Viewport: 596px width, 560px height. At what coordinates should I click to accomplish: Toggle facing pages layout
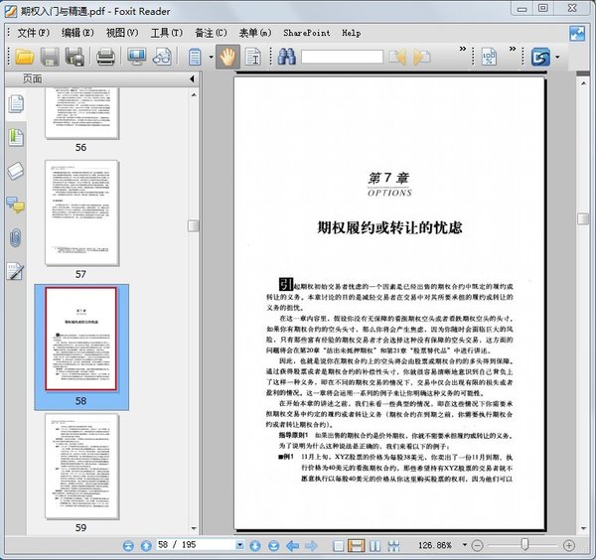(376, 545)
